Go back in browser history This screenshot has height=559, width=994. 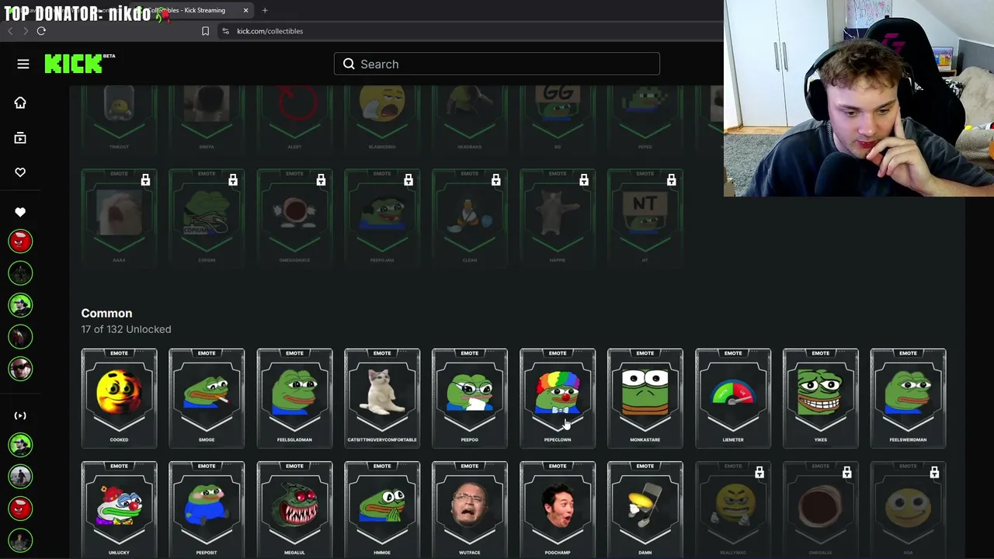coord(10,31)
